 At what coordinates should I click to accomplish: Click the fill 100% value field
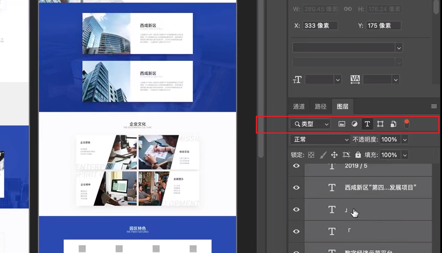point(391,155)
